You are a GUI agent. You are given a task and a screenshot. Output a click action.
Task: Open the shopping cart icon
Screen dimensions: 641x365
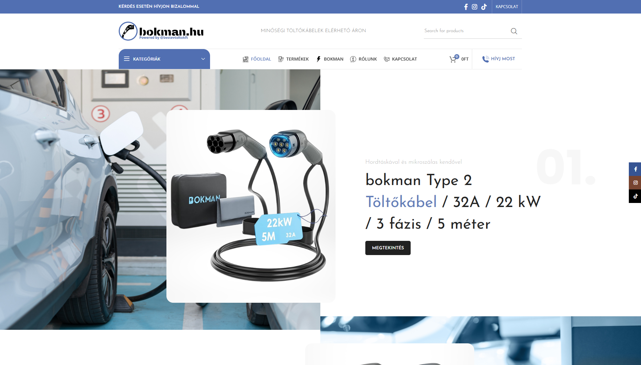pos(453,59)
